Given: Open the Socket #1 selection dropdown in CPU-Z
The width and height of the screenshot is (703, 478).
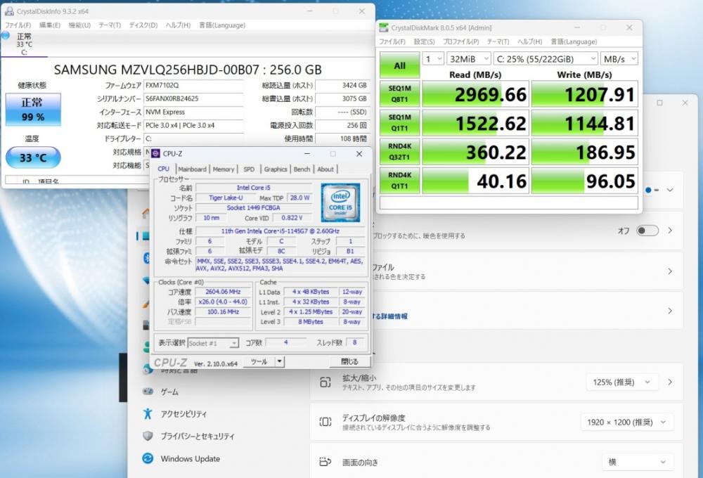Looking at the screenshot, I should [x=213, y=343].
